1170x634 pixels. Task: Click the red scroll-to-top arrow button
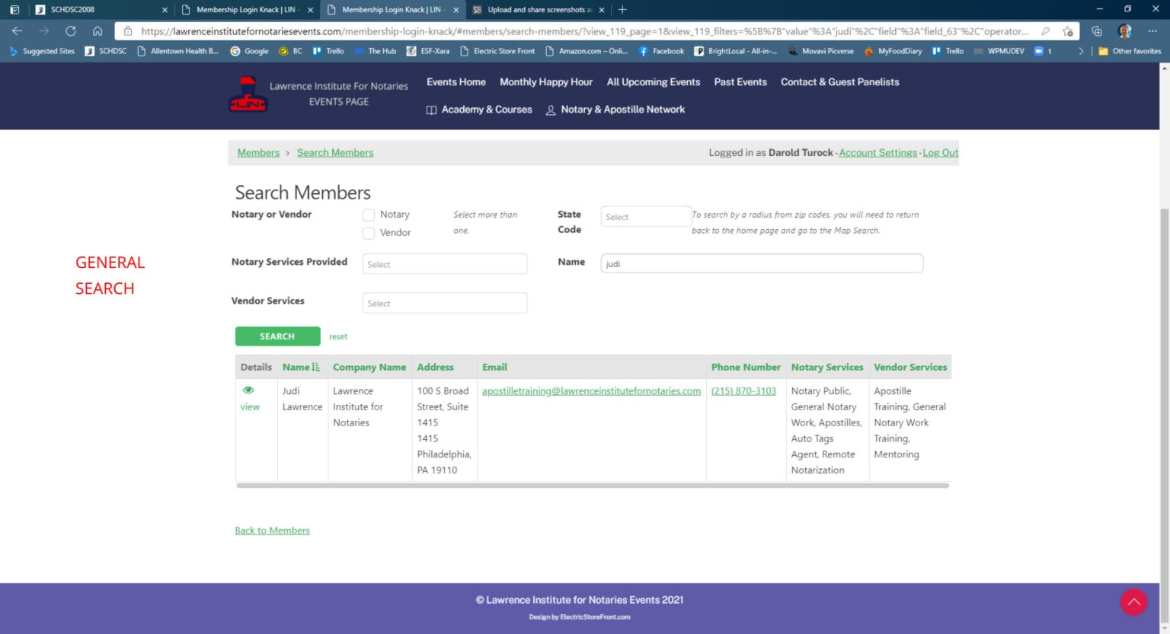tap(1133, 602)
